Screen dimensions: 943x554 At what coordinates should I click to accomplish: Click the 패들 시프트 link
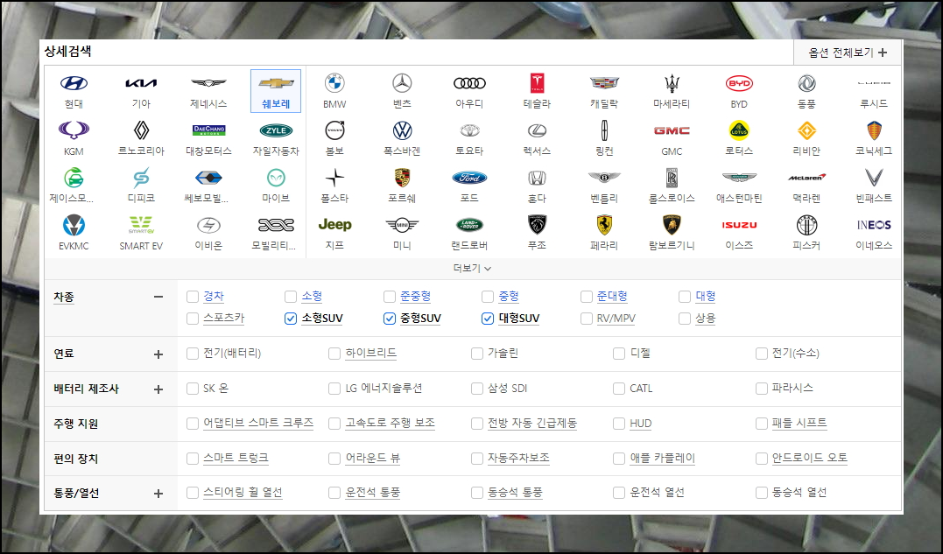pos(799,423)
